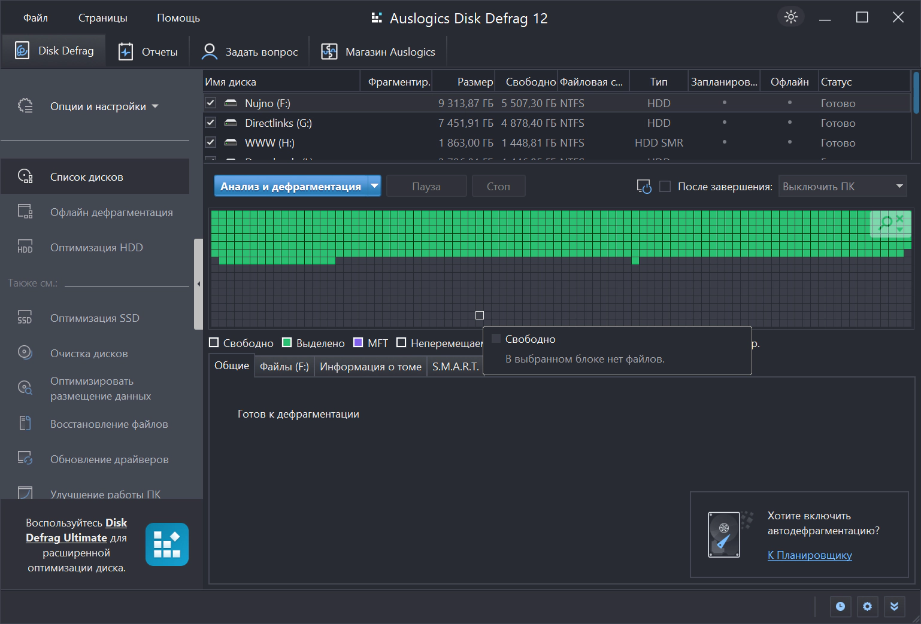Viewport: 921px width, 624px height.
Task: Click the Disk Defrag tab icon
Action: point(22,51)
